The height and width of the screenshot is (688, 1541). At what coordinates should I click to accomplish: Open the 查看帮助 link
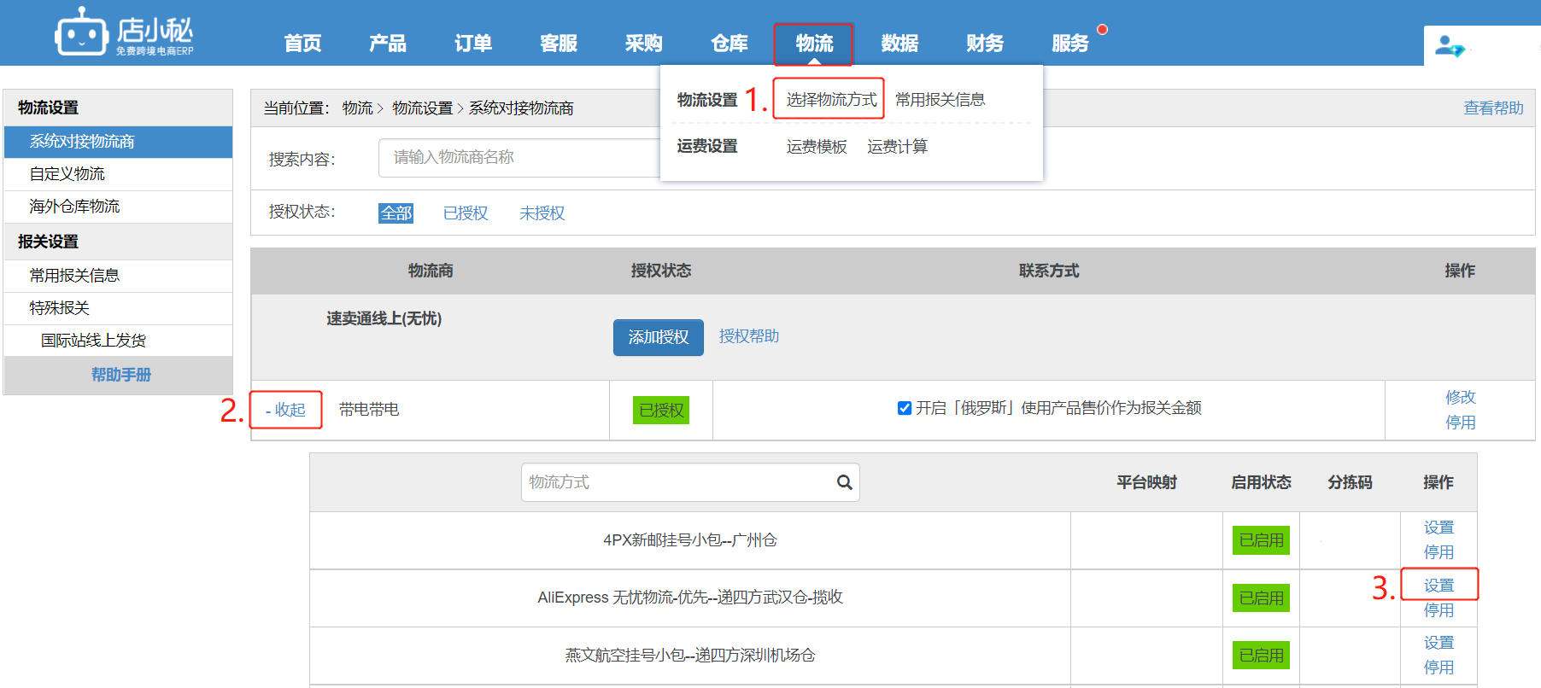pos(1492,108)
